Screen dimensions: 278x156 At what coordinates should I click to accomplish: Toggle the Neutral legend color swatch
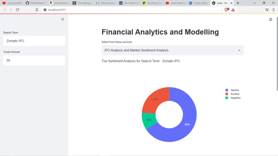coord(227,90)
